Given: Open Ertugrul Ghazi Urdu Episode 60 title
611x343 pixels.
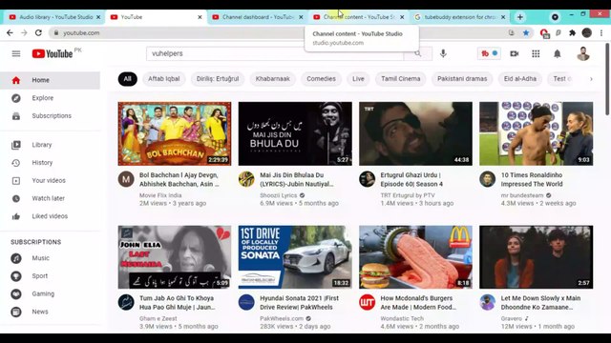Looking at the screenshot, I should click(411, 180).
